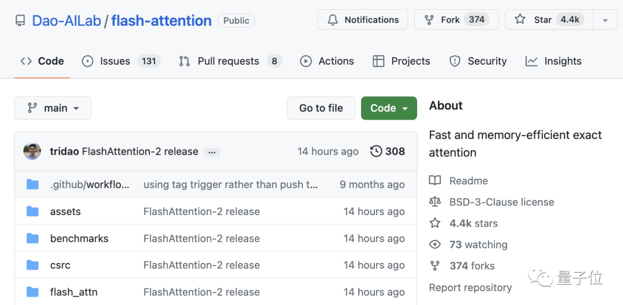Click tridao's avatar picture
Screen dimensions: 623x305
32,152
